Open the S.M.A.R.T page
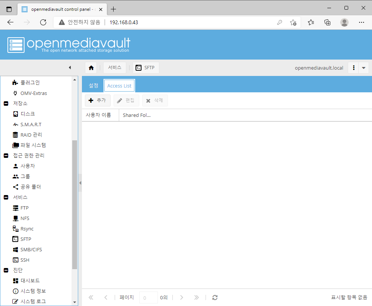The width and height of the screenshot is (372, 306). coord(27,124)
